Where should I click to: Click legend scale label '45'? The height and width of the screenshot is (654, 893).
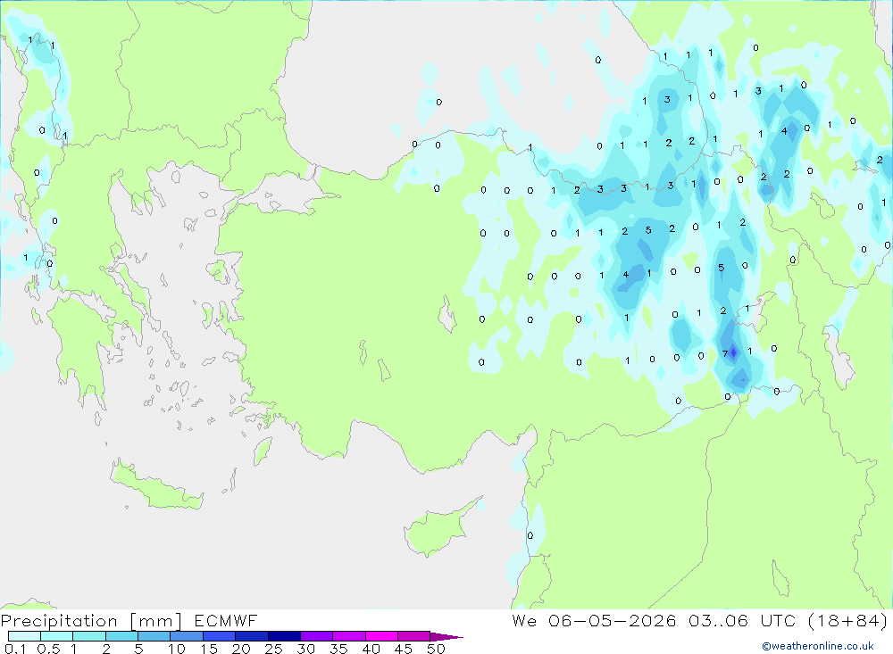[x=404, y=649]
